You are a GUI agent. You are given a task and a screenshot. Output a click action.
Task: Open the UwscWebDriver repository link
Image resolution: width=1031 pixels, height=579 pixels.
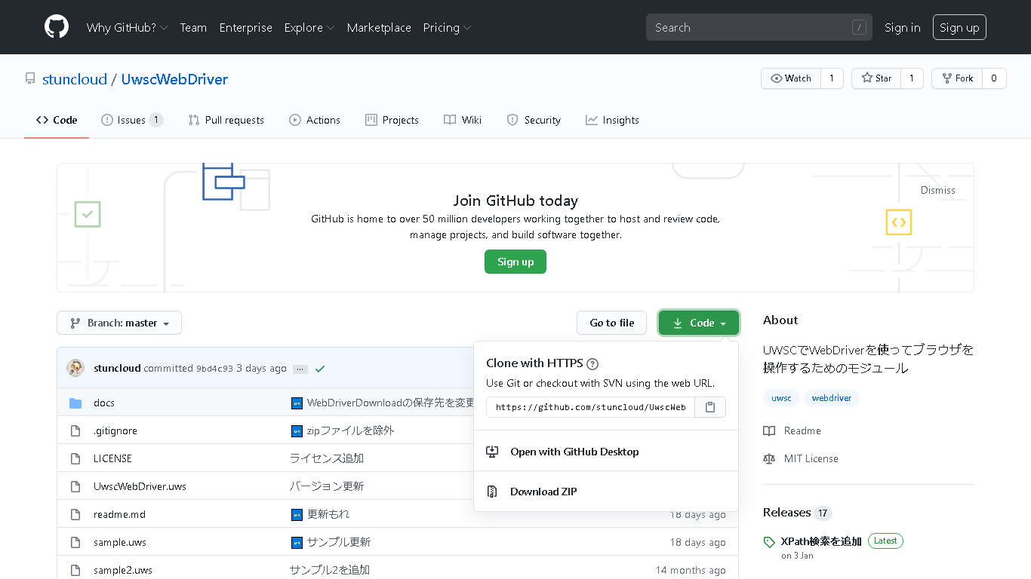[174, 79]
